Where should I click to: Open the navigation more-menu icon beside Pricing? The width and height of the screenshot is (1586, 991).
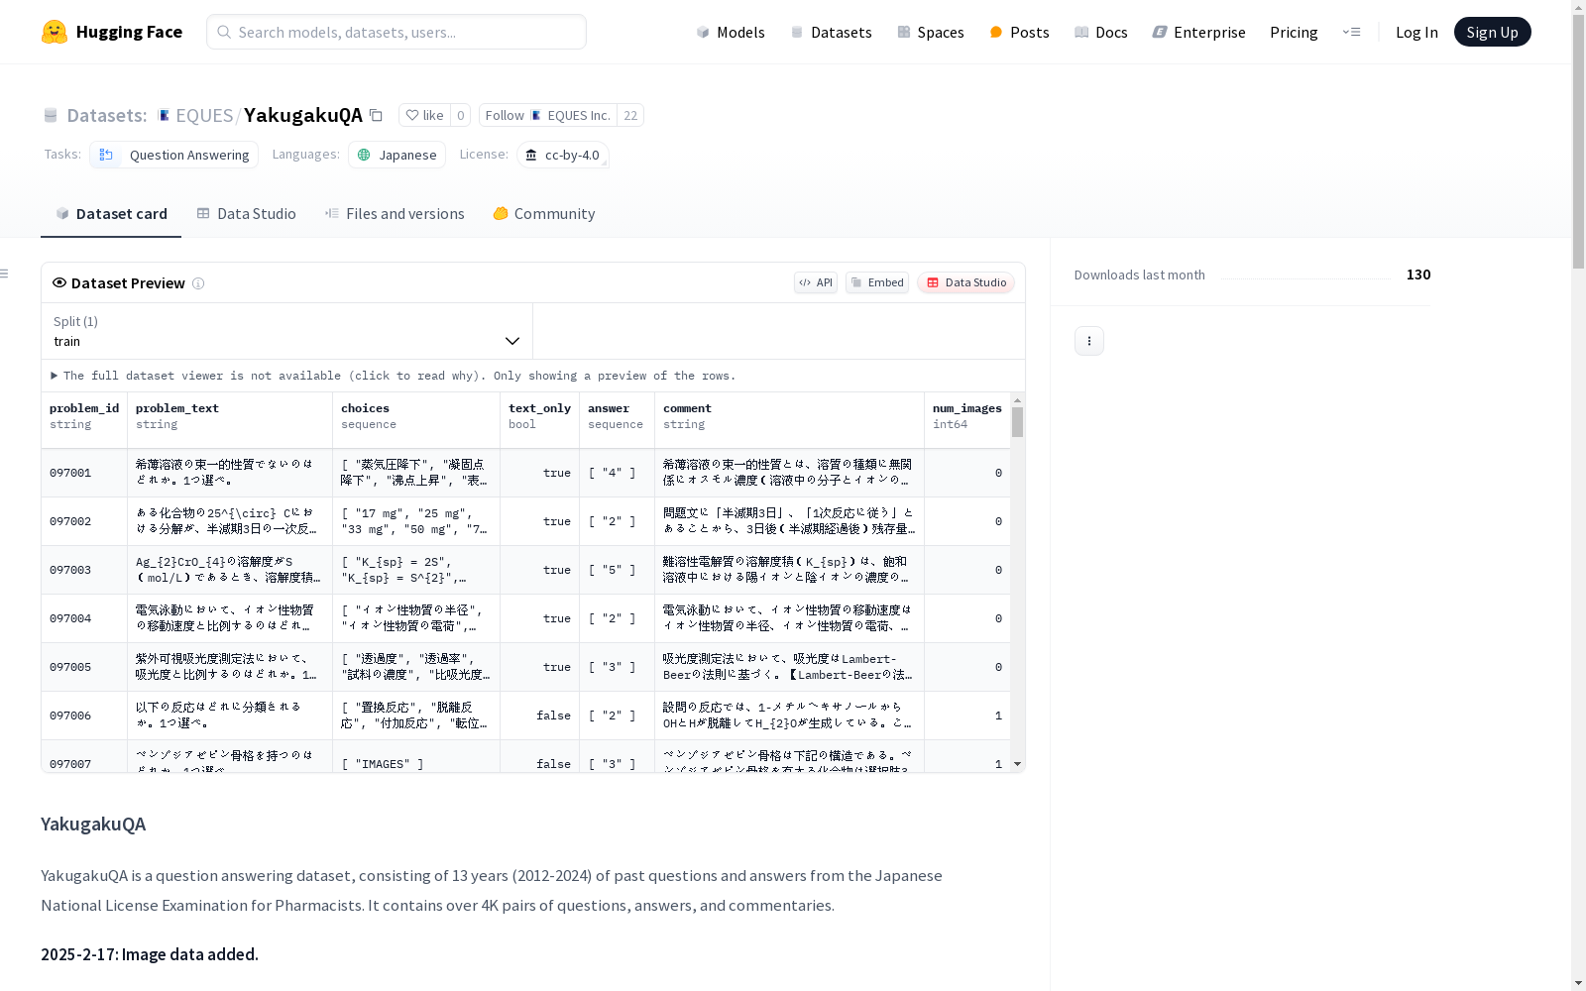tap(1351, 32)
